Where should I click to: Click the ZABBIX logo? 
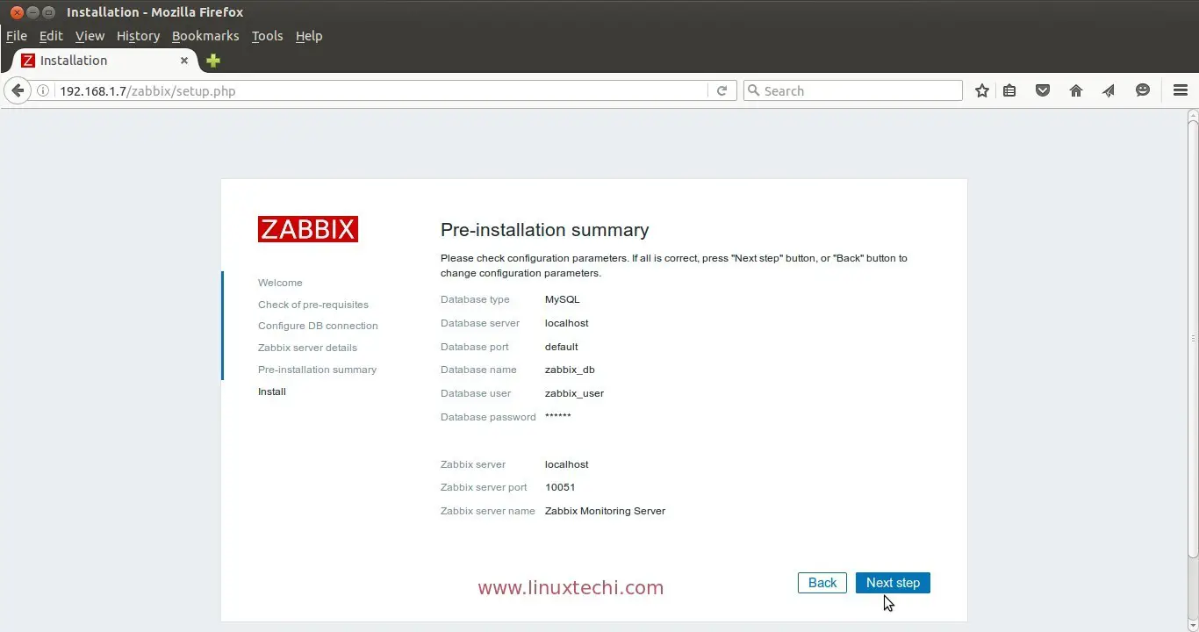pyautogui.click(x=308, y=229)
